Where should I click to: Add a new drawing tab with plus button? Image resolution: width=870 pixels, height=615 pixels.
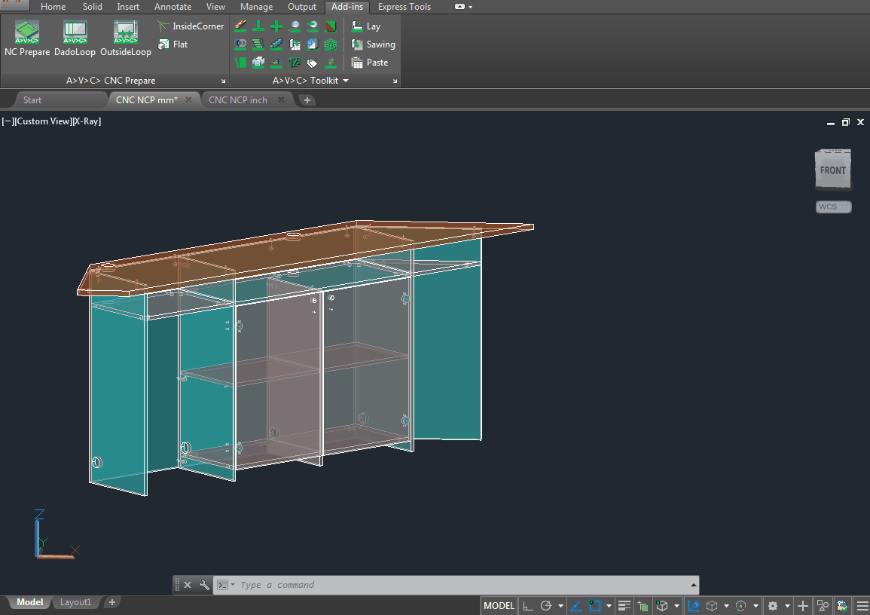307,100
